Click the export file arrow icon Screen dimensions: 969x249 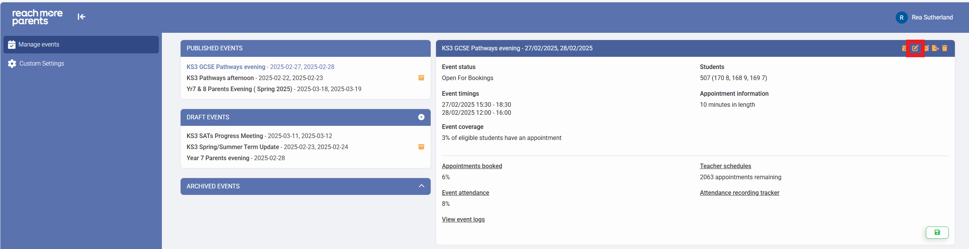tap(935, 48)
